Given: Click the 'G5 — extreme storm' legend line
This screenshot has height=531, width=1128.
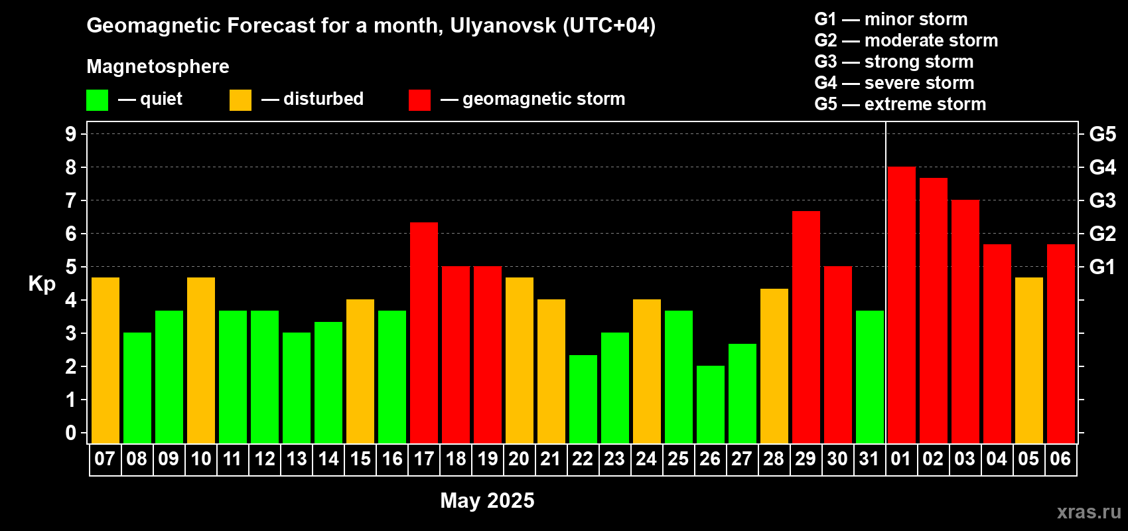Looking at the screenshot, I should pyautogui.click(x=900, y=104).
